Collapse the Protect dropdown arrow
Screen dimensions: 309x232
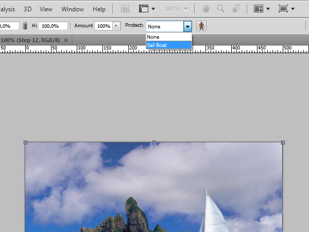[187, 26]
